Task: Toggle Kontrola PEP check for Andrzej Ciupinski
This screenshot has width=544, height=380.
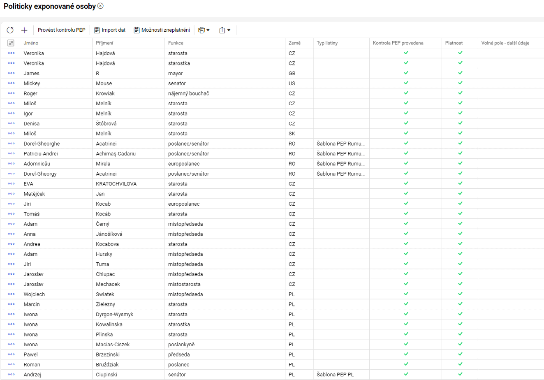Action: click(x=406, y=374)
